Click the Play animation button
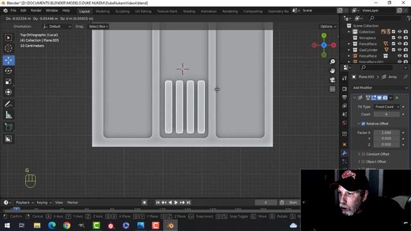The height and width of the screenshot is (231, 411). click(176, 203)
